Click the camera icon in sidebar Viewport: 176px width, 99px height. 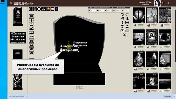coord(31,41)
